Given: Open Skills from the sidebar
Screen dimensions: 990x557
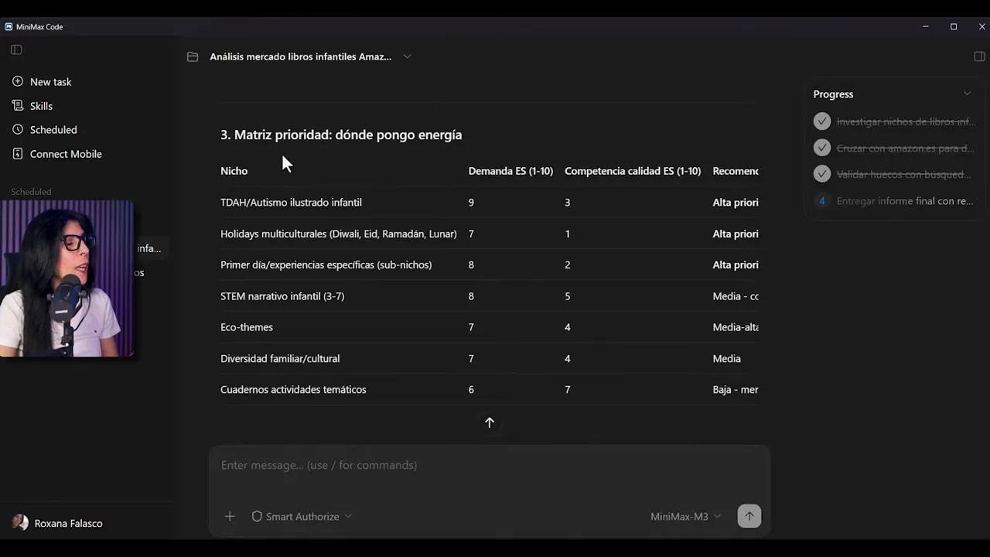Looking at the screenshot, I should tap(41, 105).
